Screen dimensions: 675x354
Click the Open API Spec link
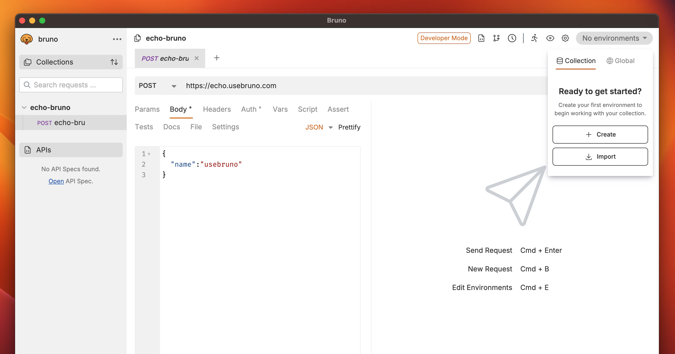pyautogui.click(x=56, y=181)
